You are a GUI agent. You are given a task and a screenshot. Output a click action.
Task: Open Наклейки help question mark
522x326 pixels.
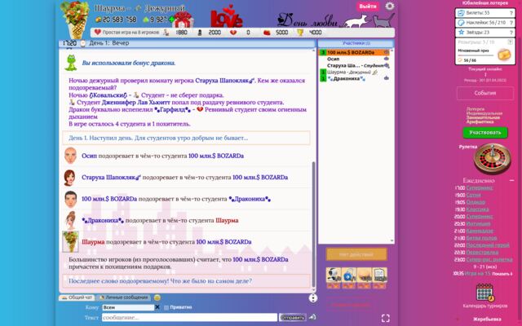[x=511, y=23]
